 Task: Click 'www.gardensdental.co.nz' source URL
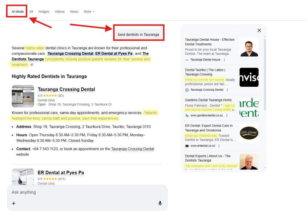click(x=207, y=116)
